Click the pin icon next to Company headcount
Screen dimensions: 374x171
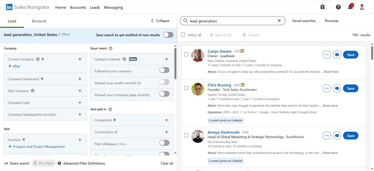tap(42, 79)
